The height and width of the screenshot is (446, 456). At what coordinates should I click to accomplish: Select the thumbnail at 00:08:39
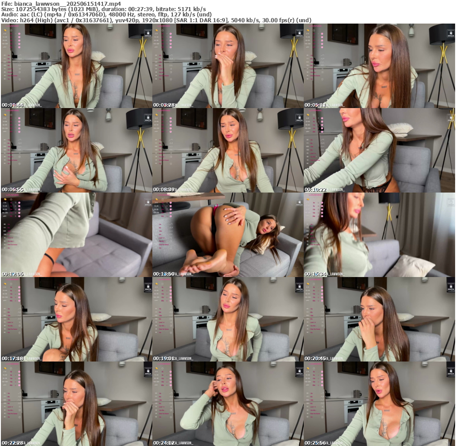coord(228,150)
